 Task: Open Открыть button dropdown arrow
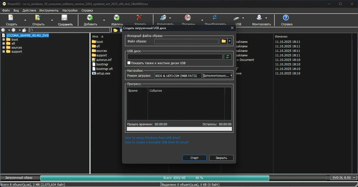(52, 20)
